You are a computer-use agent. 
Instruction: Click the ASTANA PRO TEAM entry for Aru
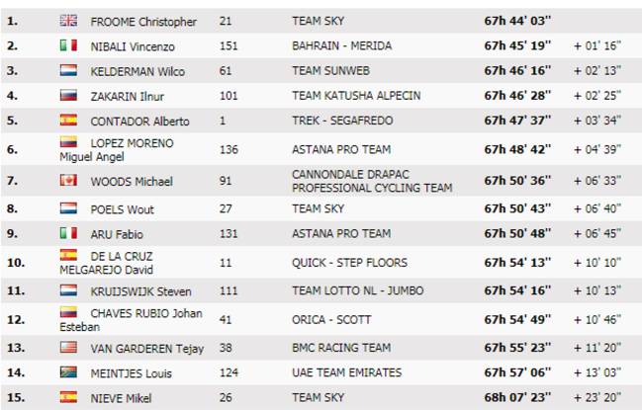coord(341,233)
